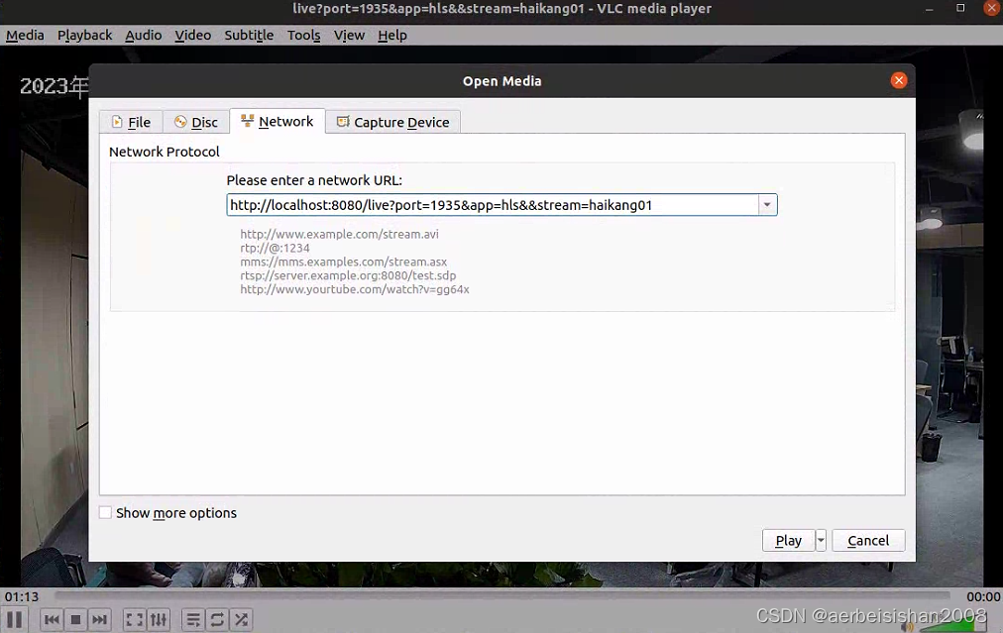Skip to previous media item
This screenshot has width=1003, height=633.
click(x=52, y=619)
